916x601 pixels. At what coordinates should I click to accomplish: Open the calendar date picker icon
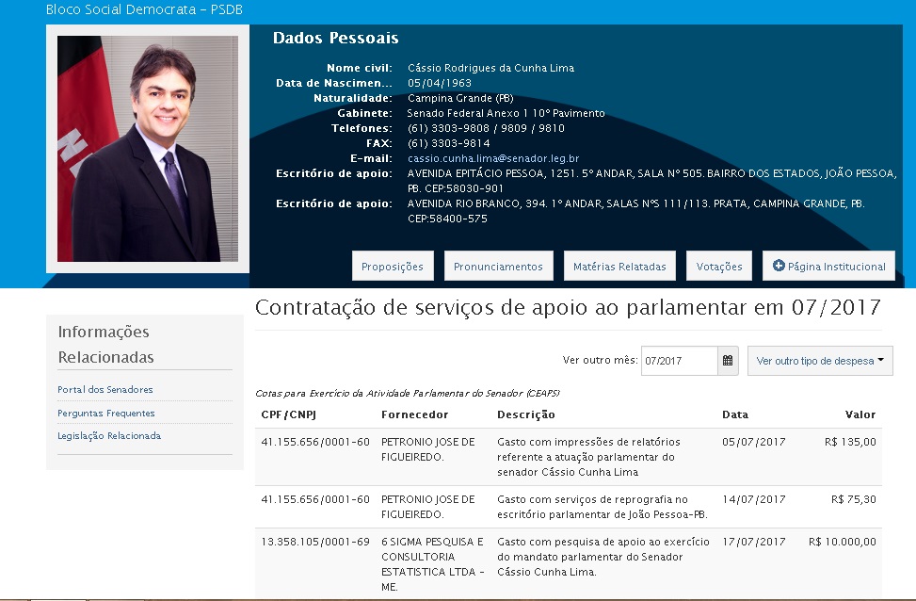coord(728,361)
